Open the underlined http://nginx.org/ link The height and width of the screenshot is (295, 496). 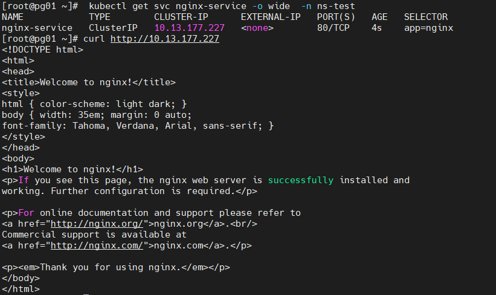(x=96, y=224)
